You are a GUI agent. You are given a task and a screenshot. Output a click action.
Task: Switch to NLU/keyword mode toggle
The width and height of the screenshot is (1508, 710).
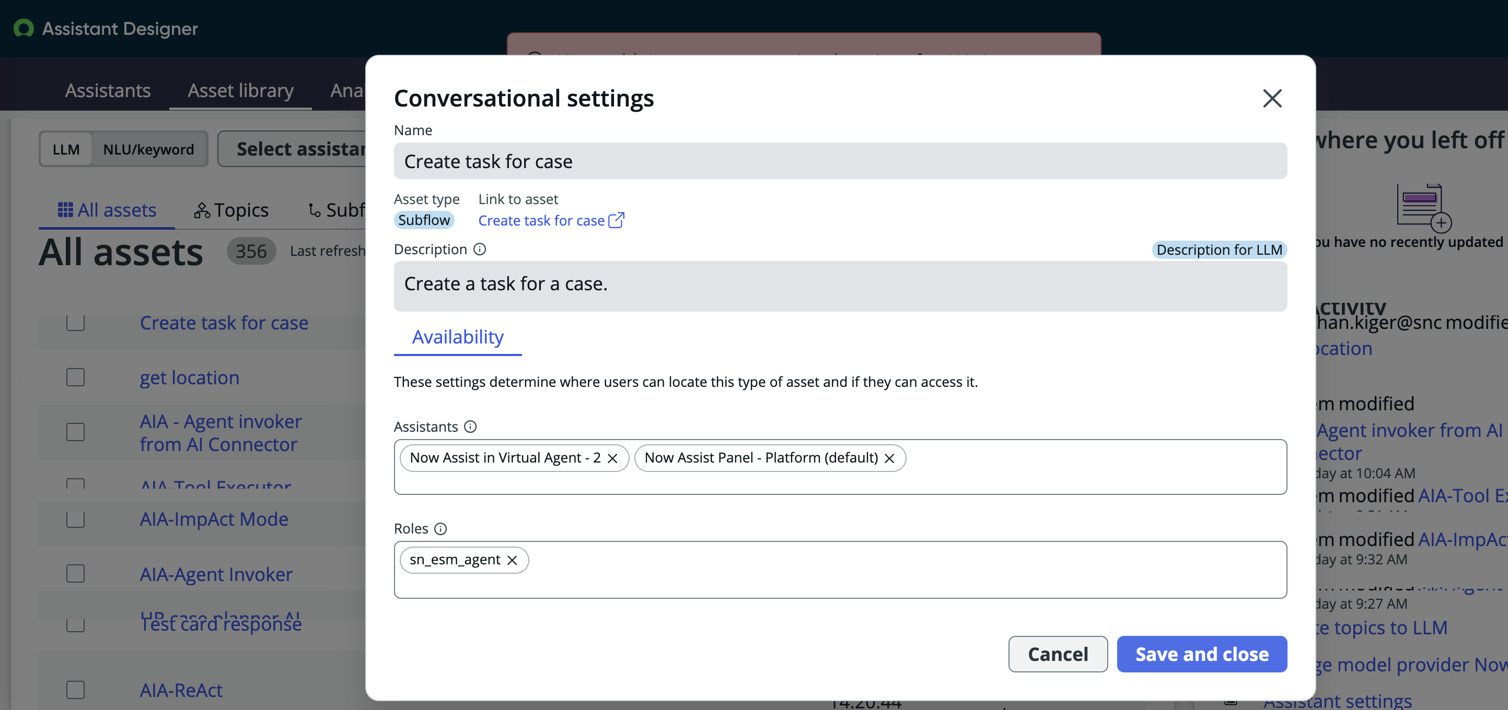tap(149, 149)
